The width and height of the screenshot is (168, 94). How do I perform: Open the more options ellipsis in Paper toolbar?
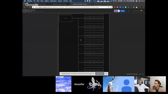pyautogui.click(x=132, y=11)
